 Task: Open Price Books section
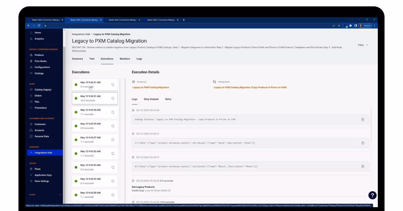(40, 61)
